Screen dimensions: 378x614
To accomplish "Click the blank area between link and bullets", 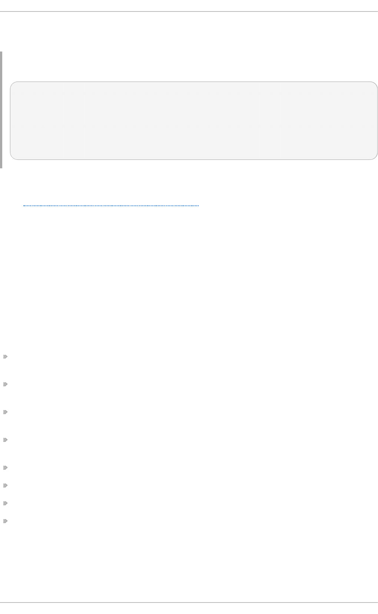I will tap(189, 278).
